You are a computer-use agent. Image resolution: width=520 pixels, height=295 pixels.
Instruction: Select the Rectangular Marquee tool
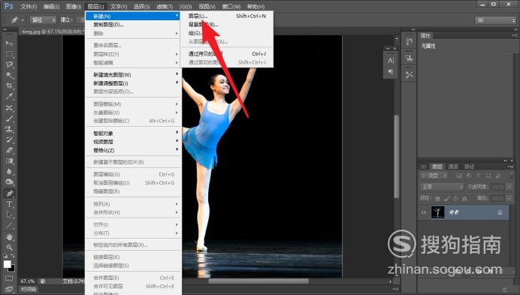[9, 54]
